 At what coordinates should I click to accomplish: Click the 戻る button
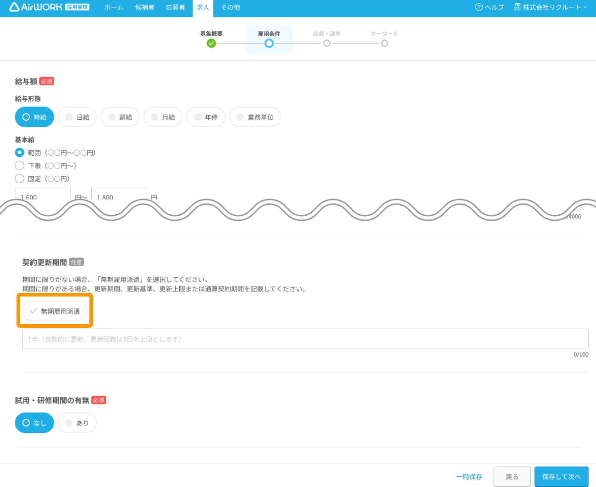[512, 477]
